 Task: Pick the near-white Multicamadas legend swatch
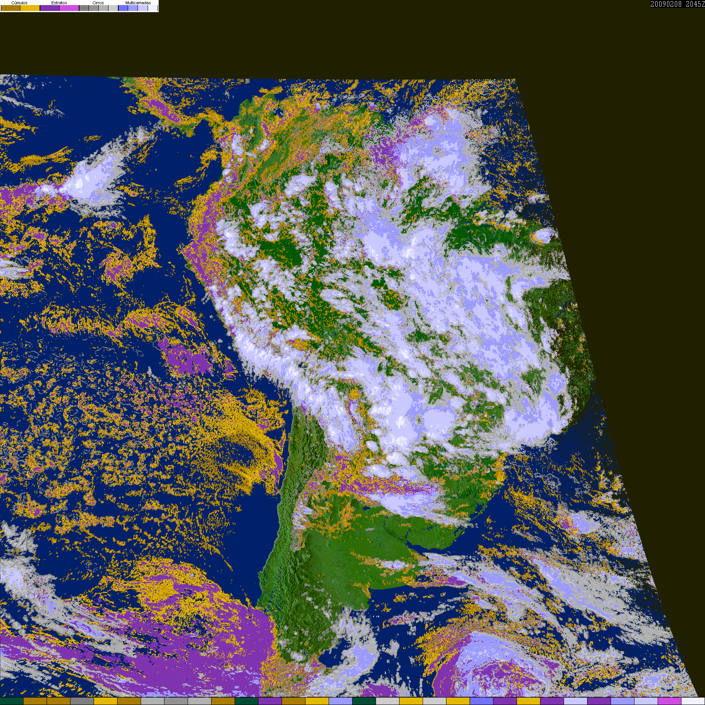tap(153, 8)
